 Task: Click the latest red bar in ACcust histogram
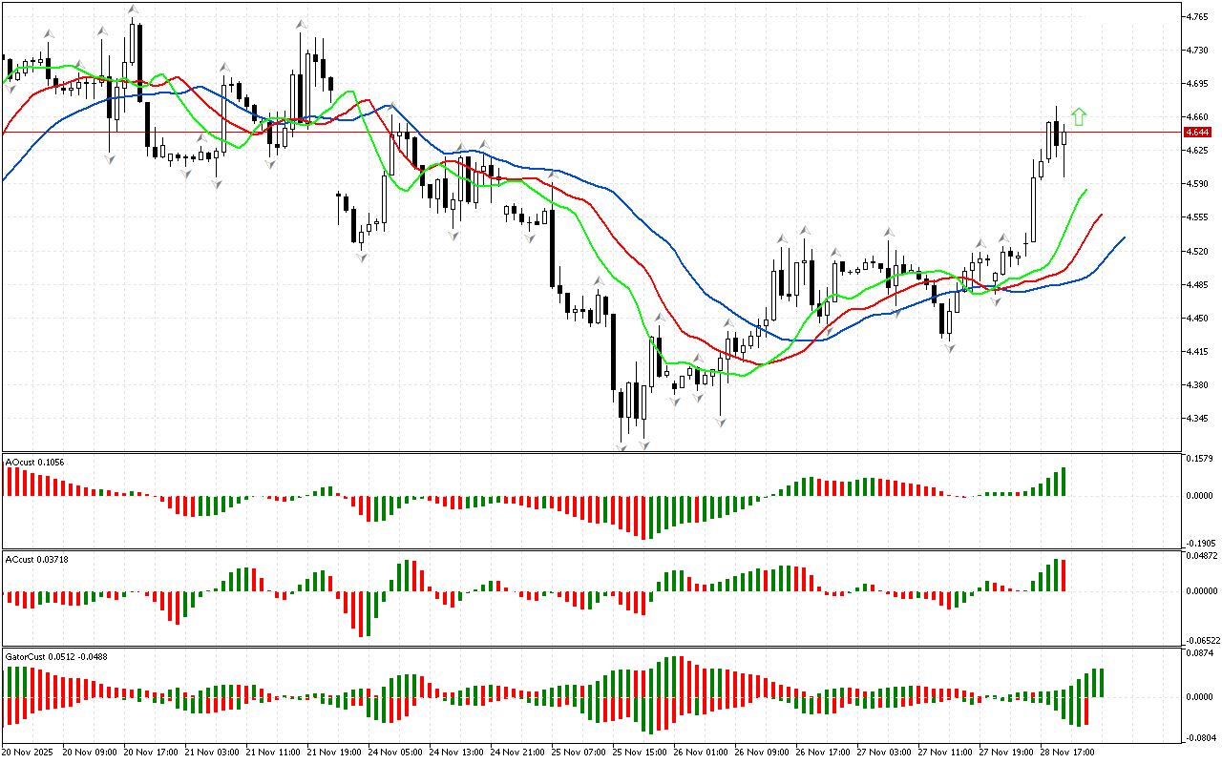pyautogui.click(x=1063, y=575)
